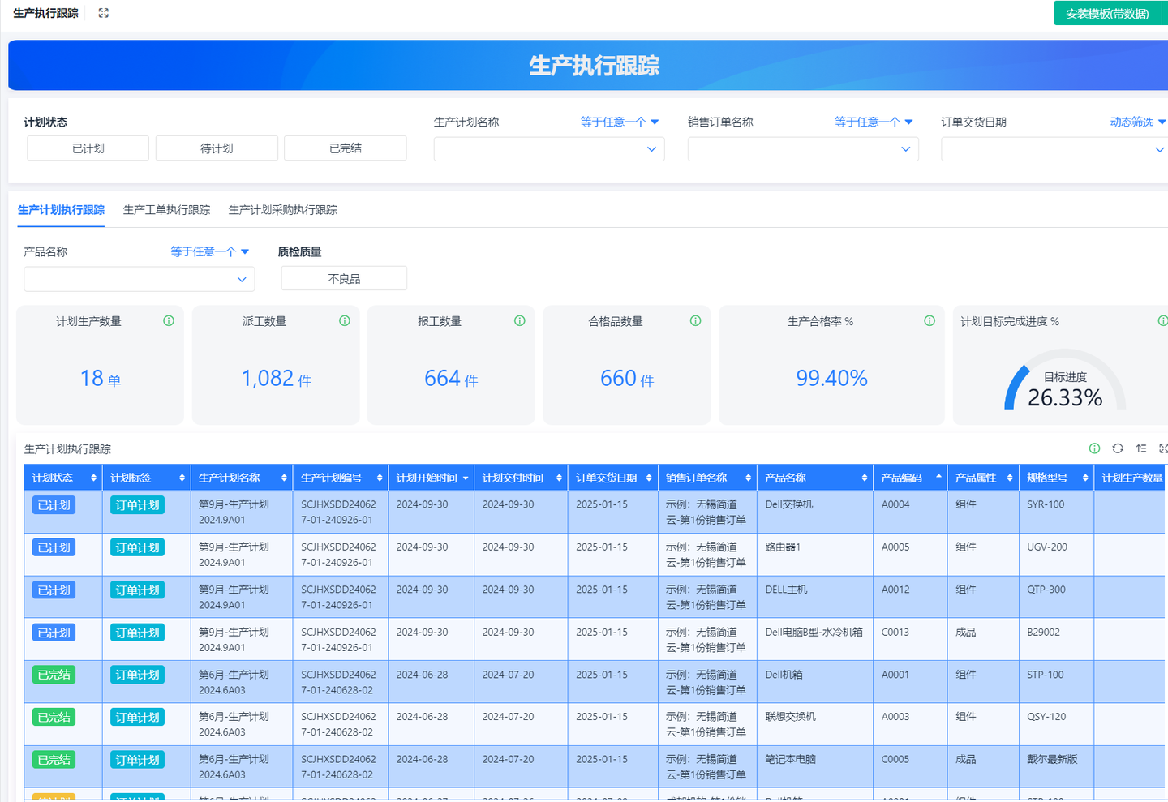Open info tooltip on 派工数量 card
Image resolution: width=1168 pixels, height=802 pixels.
(344, 320)
